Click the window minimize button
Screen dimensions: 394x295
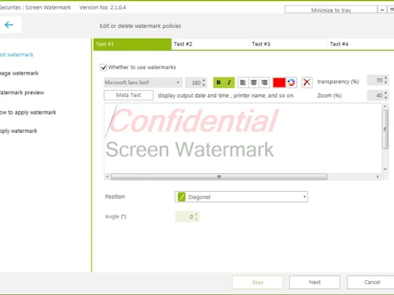(382, 10)
